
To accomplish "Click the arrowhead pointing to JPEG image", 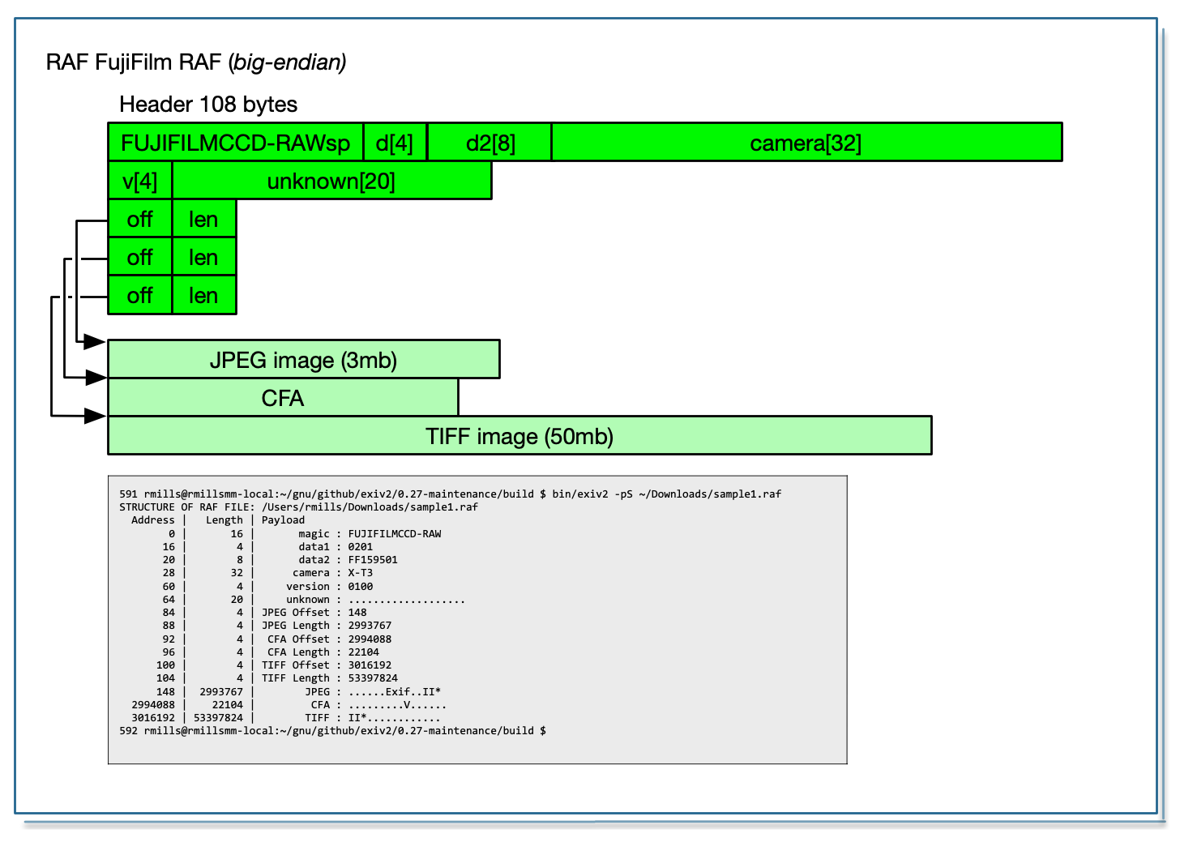I will pyautogui.click(x=95, y=342).
